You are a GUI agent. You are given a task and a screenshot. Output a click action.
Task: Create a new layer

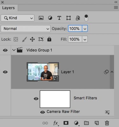(97, 123)
